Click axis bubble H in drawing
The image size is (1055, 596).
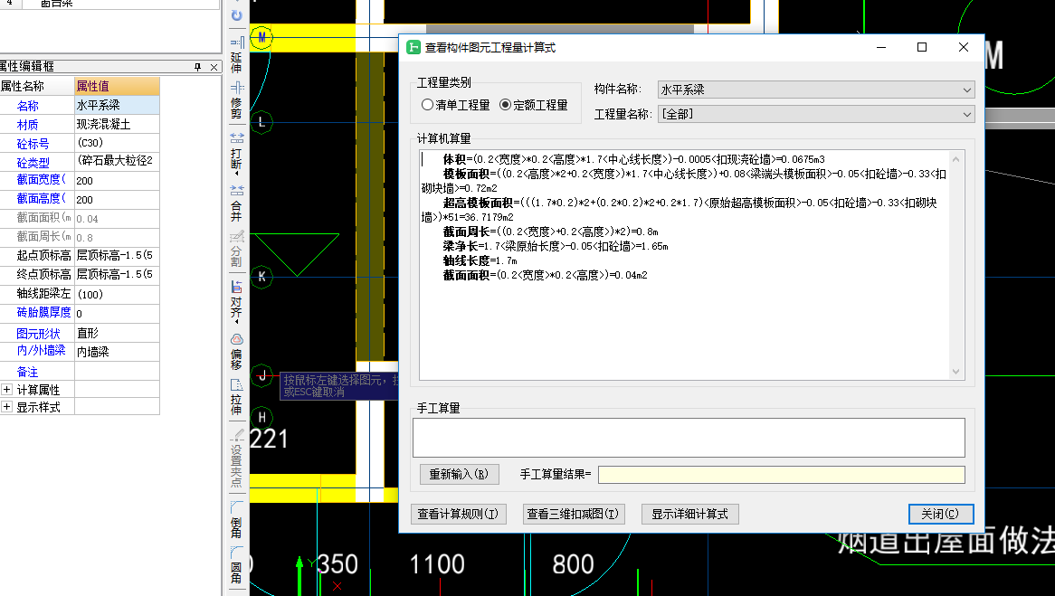pos(261,418)
